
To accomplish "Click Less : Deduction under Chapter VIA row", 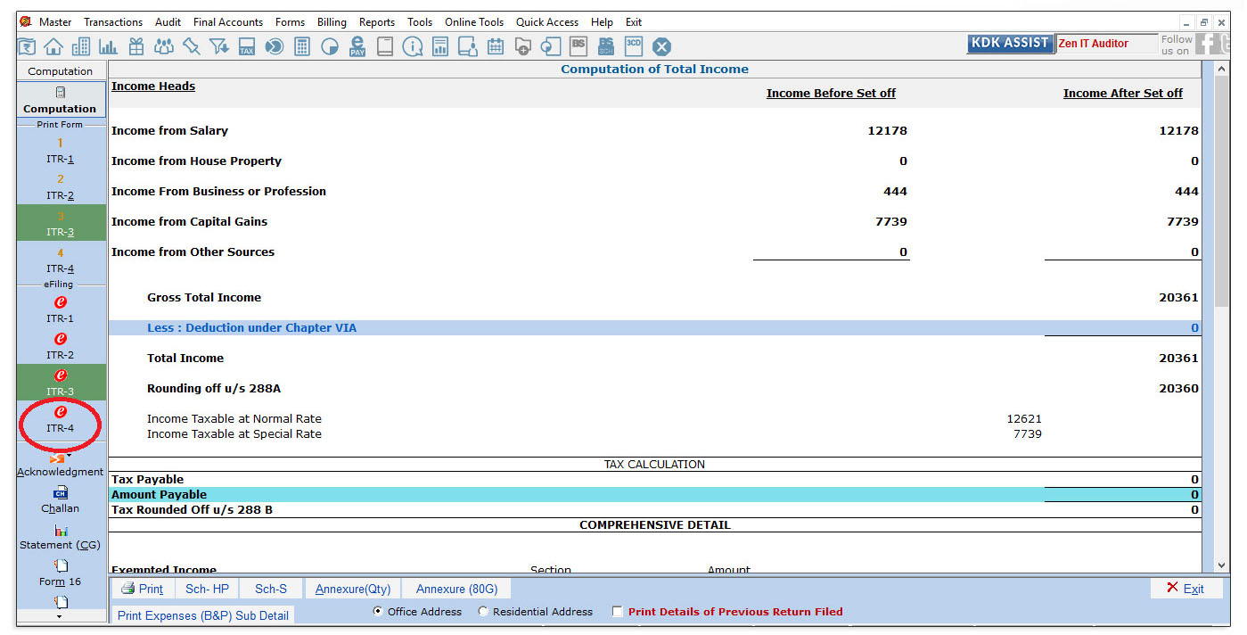I will pyautogui.click(x=655, y=328).
